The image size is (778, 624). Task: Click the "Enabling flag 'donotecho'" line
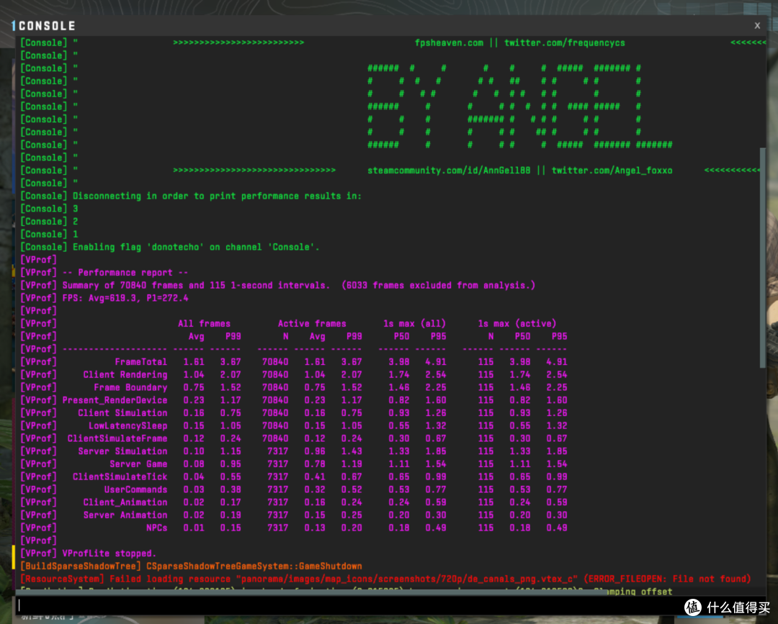tap(196, 247)
